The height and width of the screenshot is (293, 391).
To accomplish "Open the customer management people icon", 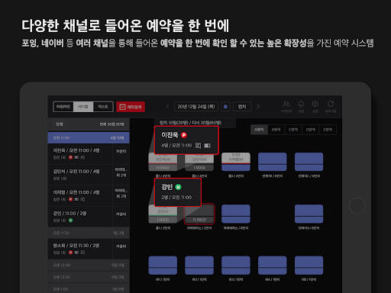I will coord(286,104).
